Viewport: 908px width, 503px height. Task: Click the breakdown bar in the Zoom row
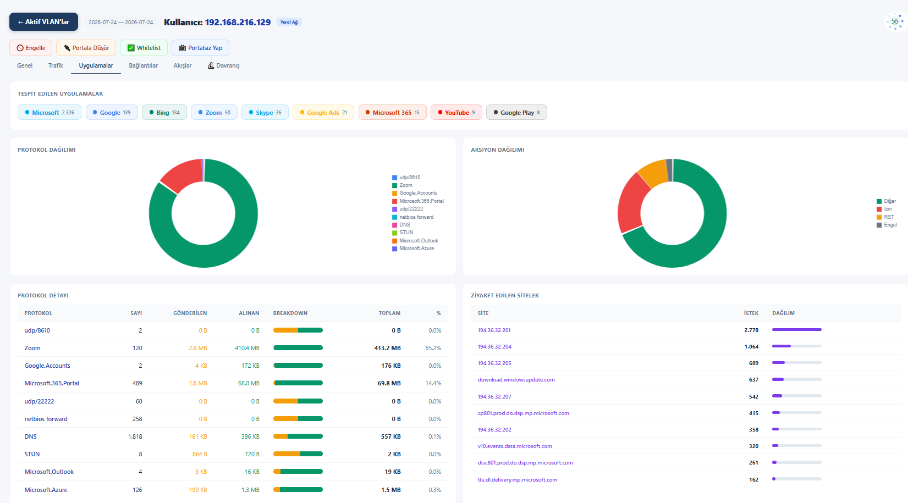click(x=298, y=348)
